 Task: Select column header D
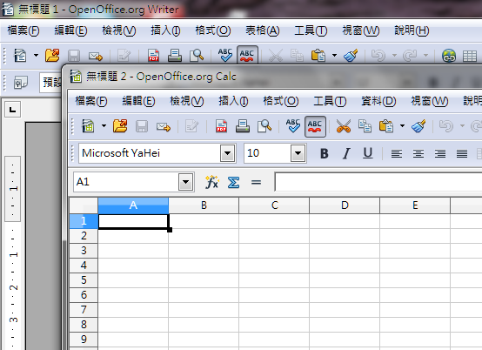click(x=345, y=205)
